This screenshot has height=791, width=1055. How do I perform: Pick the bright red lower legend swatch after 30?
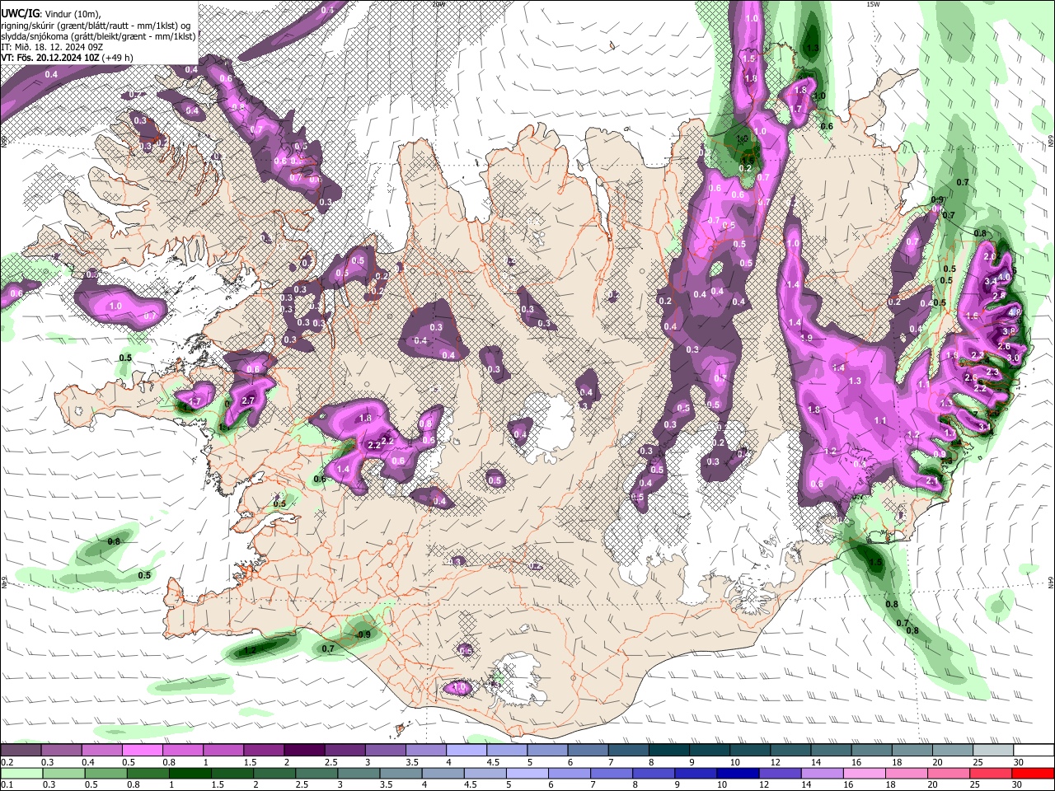(x=1033, y=773)
